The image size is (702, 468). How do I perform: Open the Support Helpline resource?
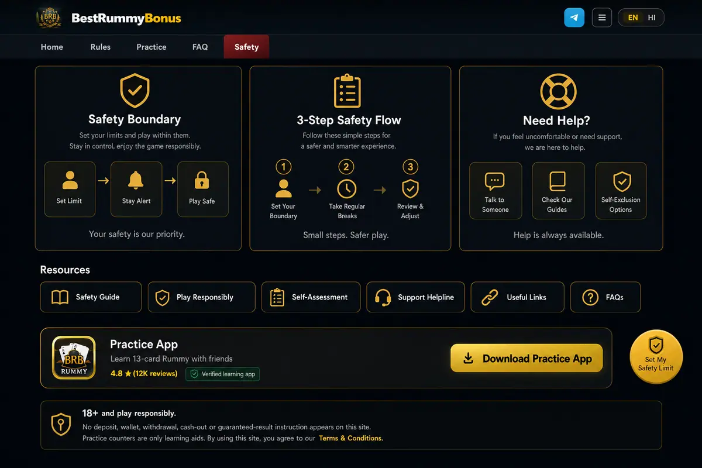[x=415, y=297]
